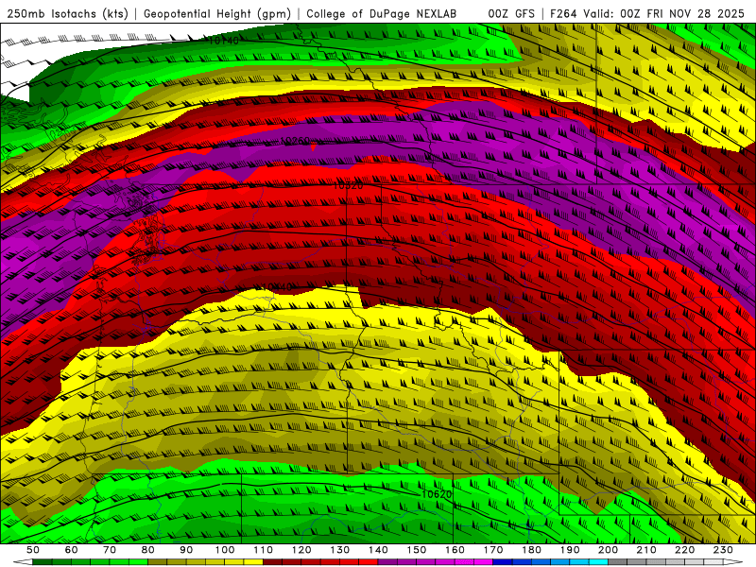Click the 'Valid: 00Z FRI NOV 28 2025' text
756x567 pixels.
664,14
